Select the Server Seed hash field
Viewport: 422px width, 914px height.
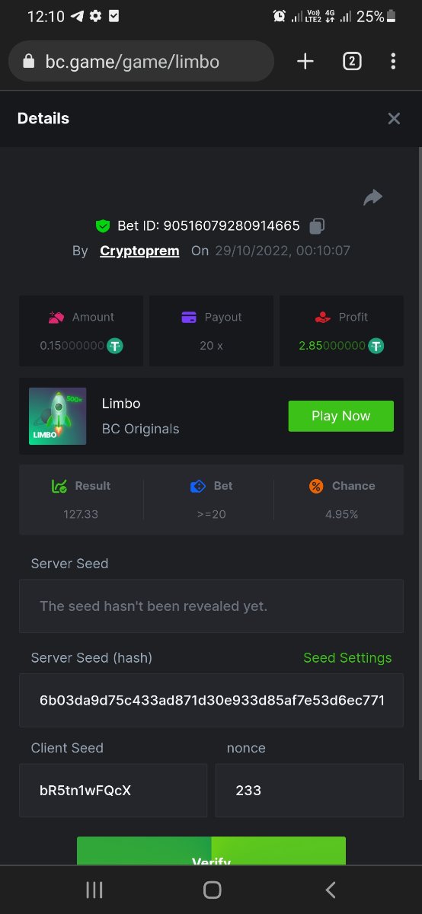point(211,700)
